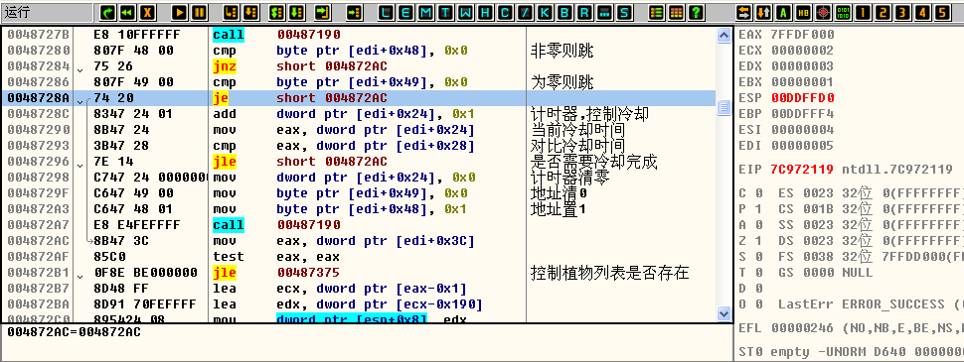Click the Trace into toolbar icon
964x362 pixels.
click(x=277, y=12)
